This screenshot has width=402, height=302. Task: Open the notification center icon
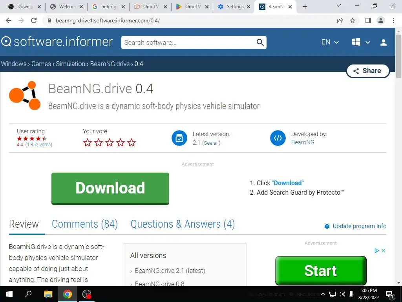pos(389,295)
